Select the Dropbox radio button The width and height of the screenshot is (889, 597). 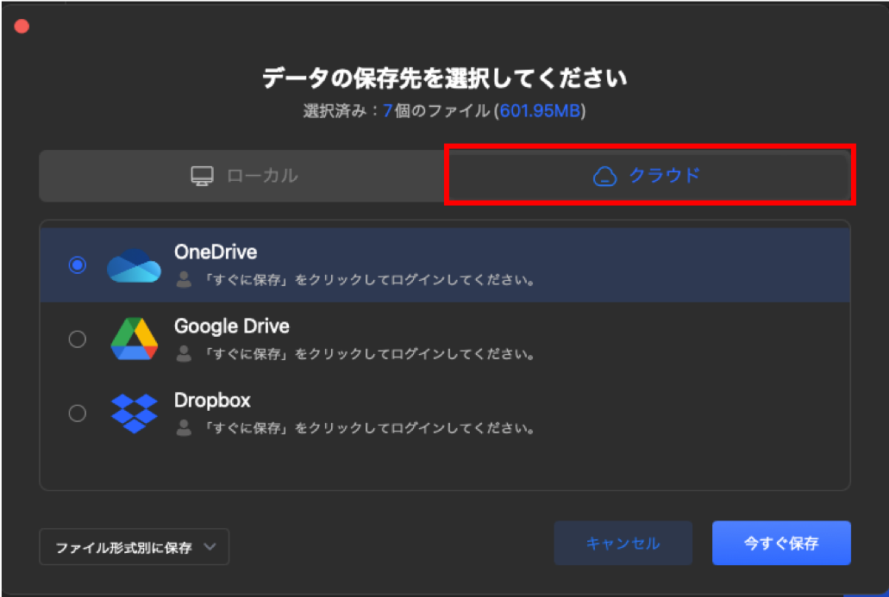(x=77, y=414)
